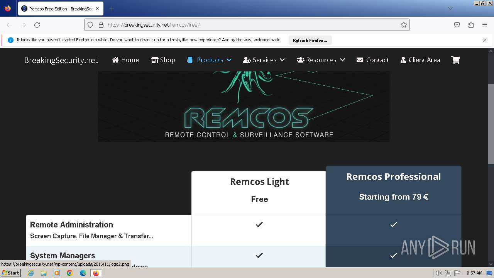This screenshot has height=278, width=494.
Task: Open the Shop page in the site navigation
Action: [163, 60]
